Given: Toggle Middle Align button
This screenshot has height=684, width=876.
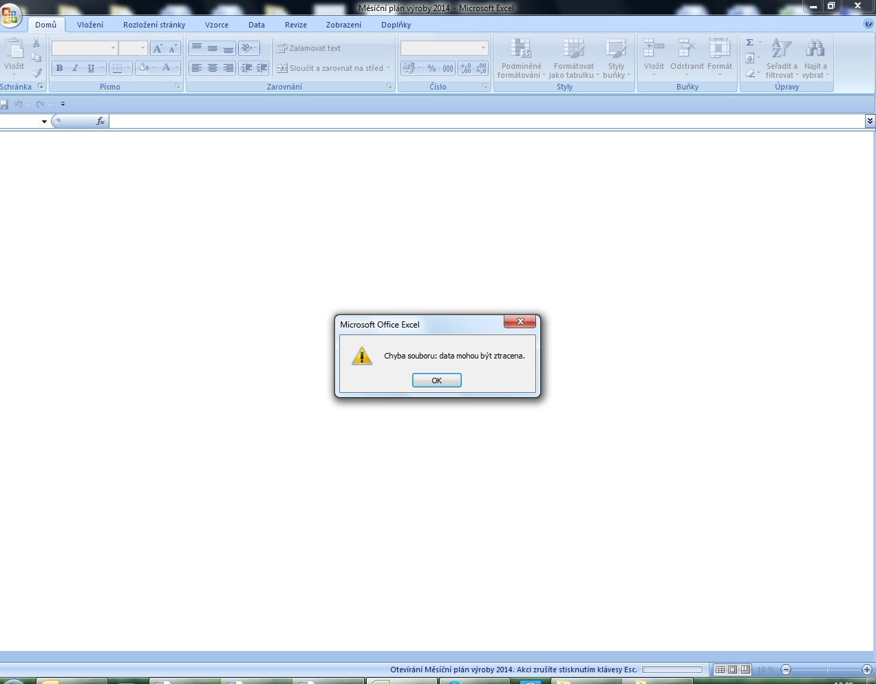Looking at the screenshot, I should tap(213, 48).
